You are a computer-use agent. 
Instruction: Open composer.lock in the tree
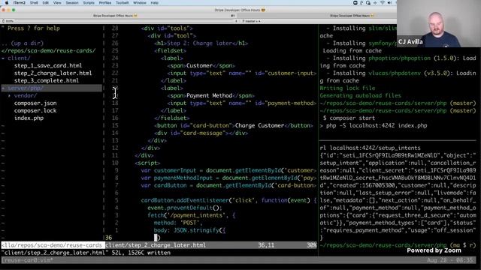point(35,110)
